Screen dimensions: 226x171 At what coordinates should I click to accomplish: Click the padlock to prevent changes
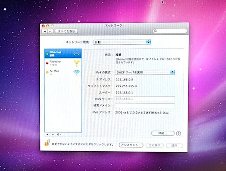[47, 142]
